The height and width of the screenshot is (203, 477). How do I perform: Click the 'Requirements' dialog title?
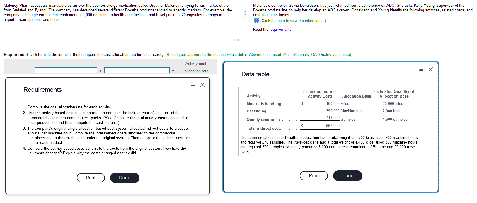click(42, 90)
